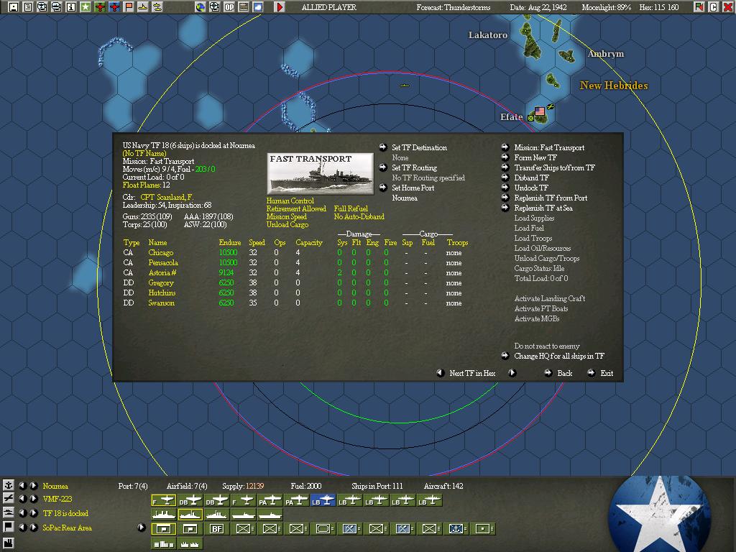736x552 pixels.
Task: Click the save game disk icon
Action: pos(14,7)
